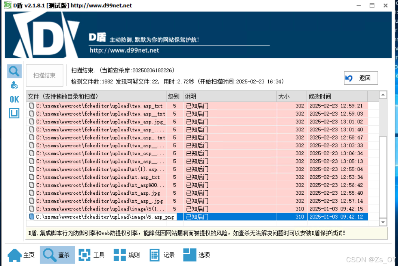Tick checkbox for two_asp.jpg_ row

click(31, 122)
